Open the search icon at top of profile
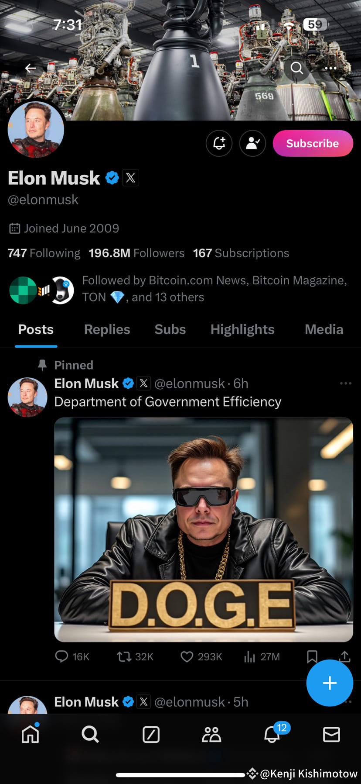 (x=297, y=68)
